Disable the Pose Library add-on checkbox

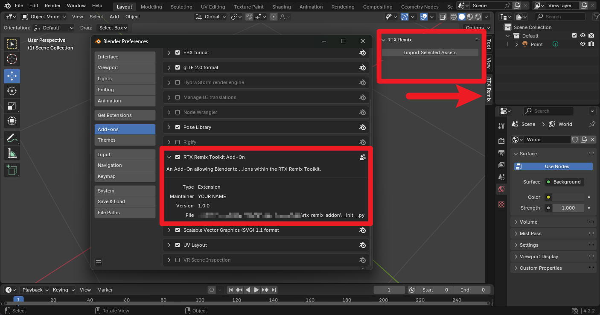click(x=178, y=127)
